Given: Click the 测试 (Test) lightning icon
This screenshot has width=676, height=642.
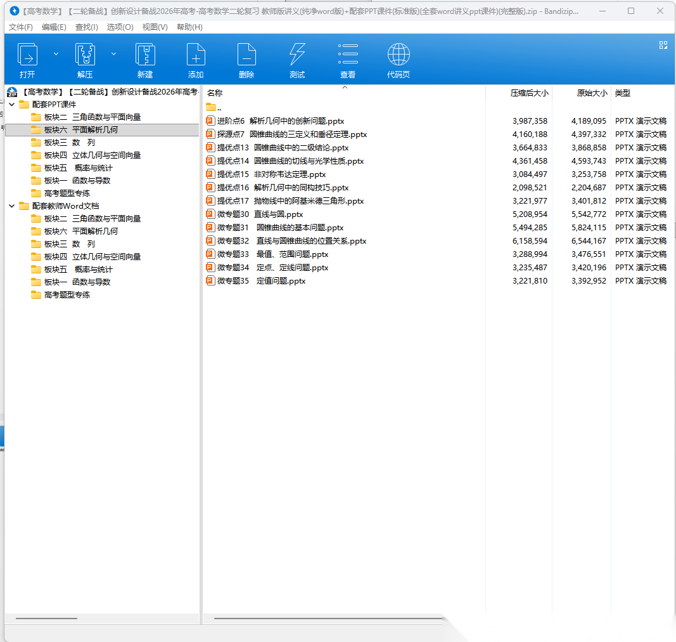Looking at the screenshot, I should tap(297, 55).
